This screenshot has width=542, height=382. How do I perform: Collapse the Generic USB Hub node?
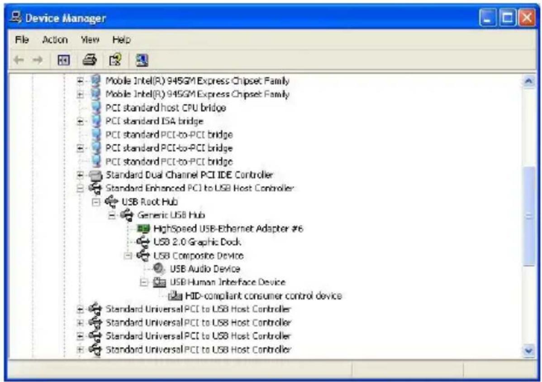[x=112, y=215]
